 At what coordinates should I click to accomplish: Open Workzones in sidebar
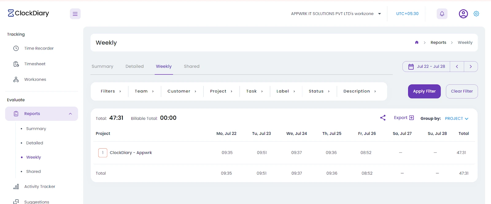[35, 80]
